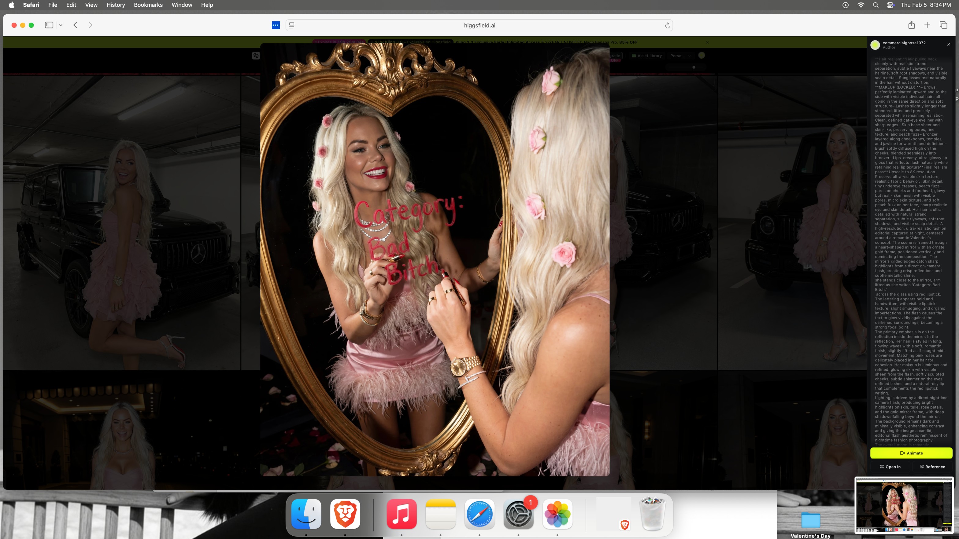
Task: Open the Brave browser from dock
Action: click(x=345, y=514)
